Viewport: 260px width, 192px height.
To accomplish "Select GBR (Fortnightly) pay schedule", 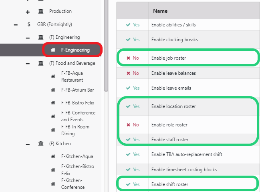I will (54, 24).
